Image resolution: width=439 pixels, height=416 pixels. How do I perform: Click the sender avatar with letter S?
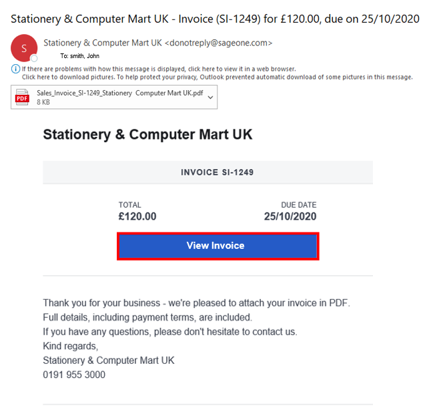tap(25, 47)
